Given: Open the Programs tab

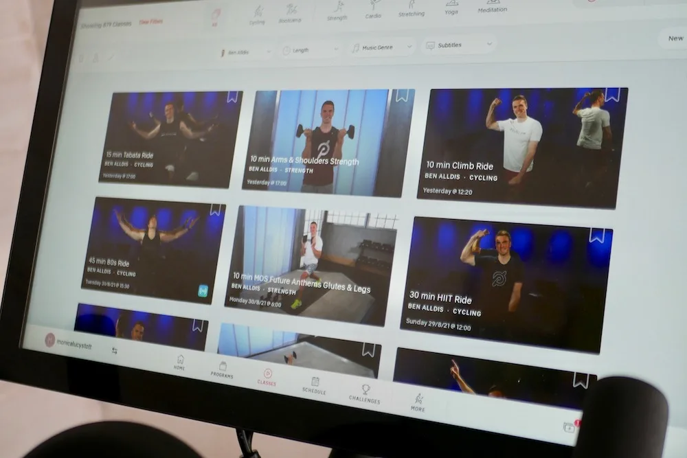Looking at the screenshot, I should pos(222,369).
